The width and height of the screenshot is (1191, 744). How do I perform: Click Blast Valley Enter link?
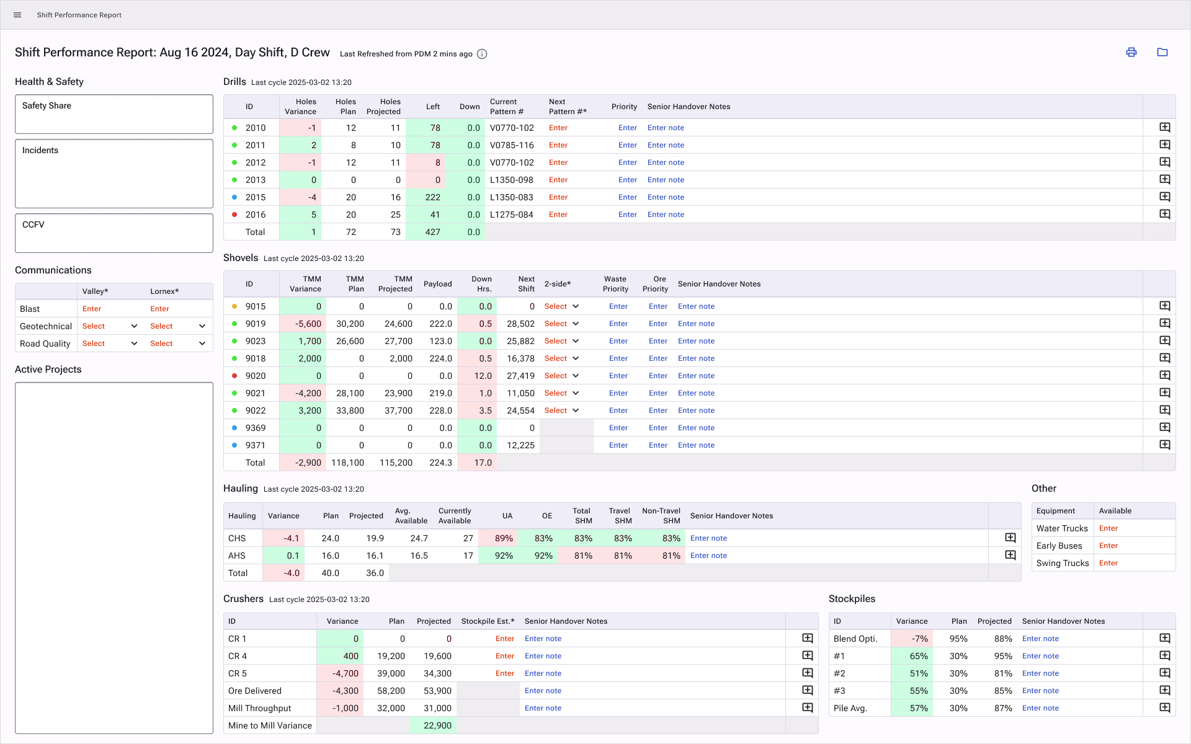tap(92, 309)
